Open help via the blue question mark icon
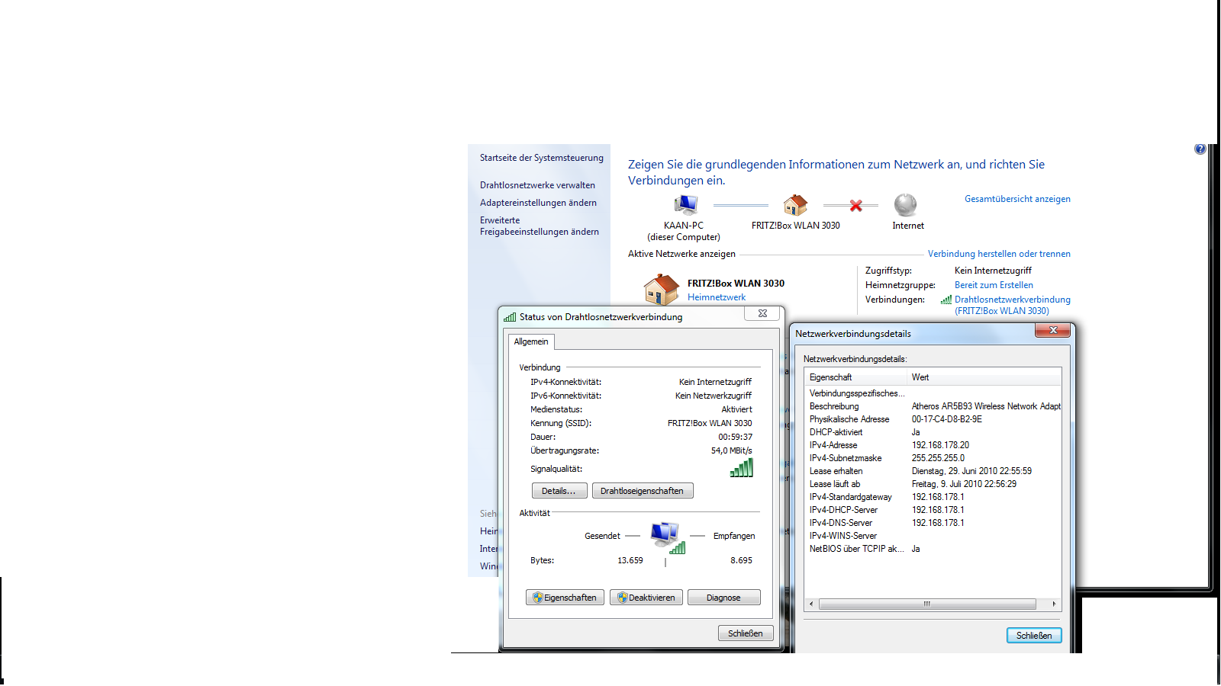This screenshot has height=686, width=1221. tap(1200, 149)
